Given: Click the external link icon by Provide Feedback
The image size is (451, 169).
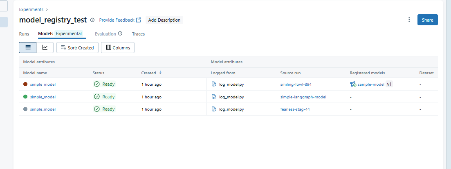Looking at the screenshot, I should click(x=139, y=20).
